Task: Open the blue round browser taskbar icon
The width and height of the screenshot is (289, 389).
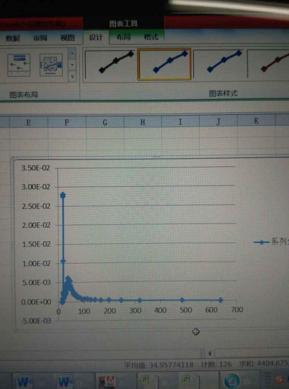Action: pos(232,381)
